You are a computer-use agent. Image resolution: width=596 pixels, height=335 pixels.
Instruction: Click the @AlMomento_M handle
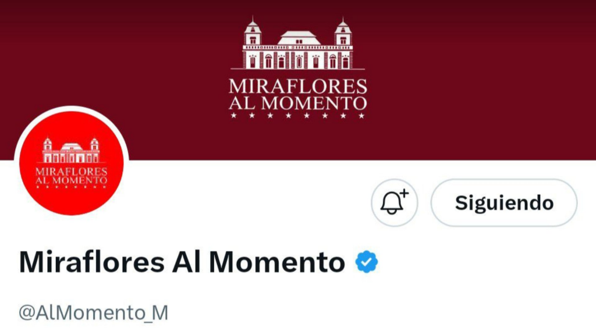[x=93, y=313]
